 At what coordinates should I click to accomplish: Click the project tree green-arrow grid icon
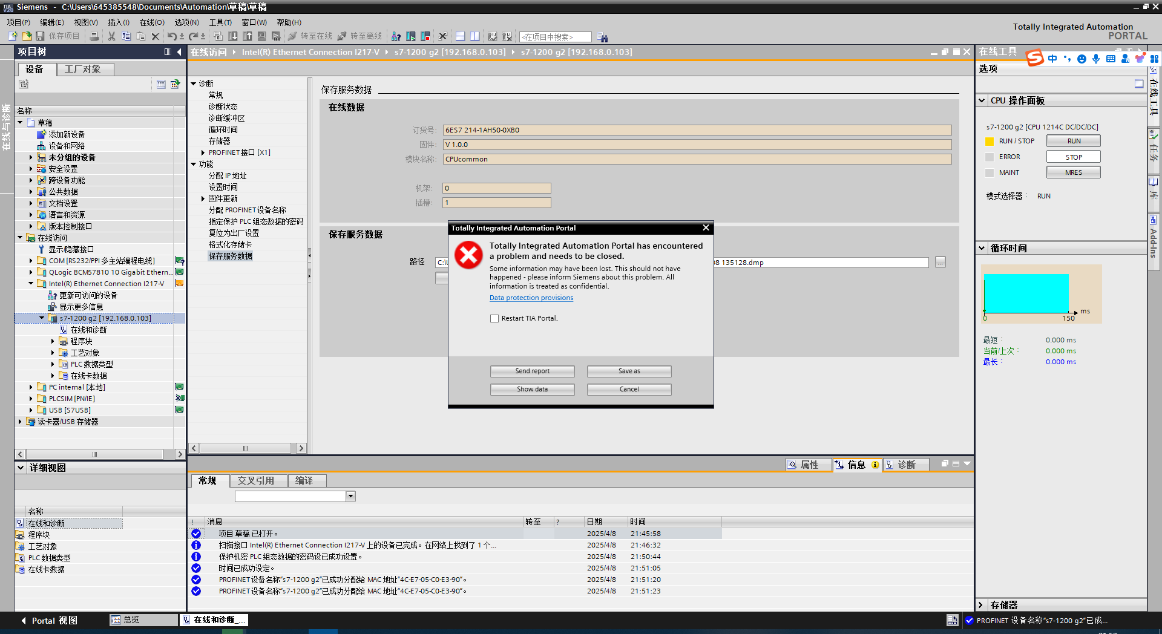click(175, 84)
